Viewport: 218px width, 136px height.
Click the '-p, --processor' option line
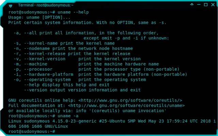[96, 69]
